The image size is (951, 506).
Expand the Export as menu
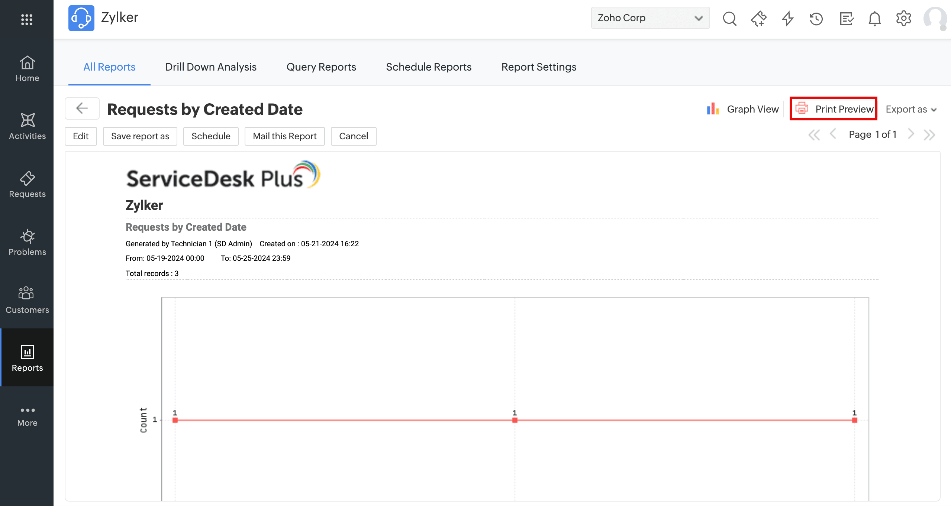point(910,109)
